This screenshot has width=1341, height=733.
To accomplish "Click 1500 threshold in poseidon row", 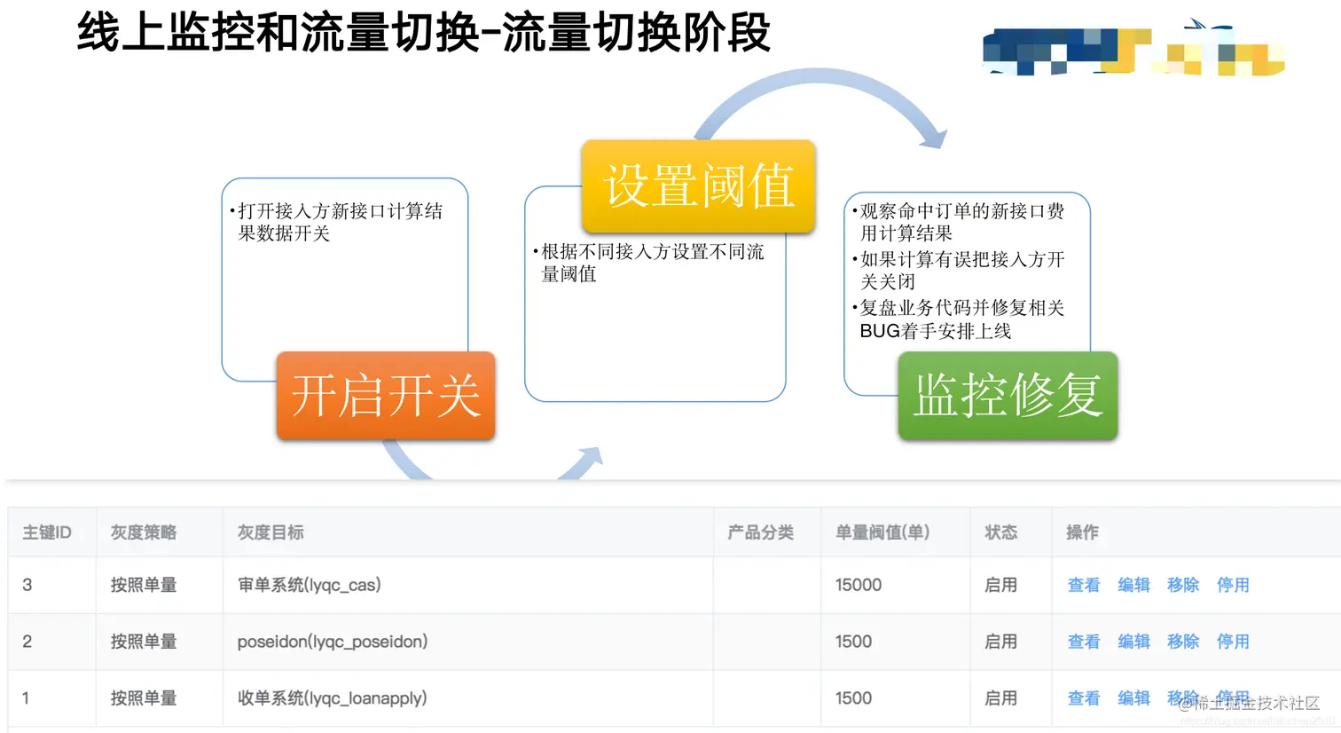I will (854, 642).
